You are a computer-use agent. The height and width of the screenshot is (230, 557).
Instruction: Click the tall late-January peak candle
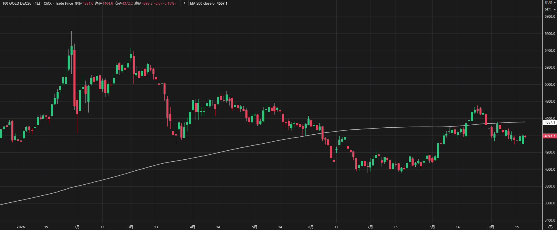tap(71, 50)
